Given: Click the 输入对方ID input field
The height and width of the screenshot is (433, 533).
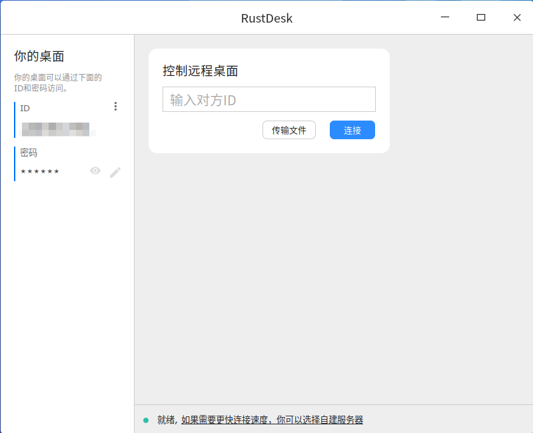Looking at the screenshot, I should coord(268,100).
